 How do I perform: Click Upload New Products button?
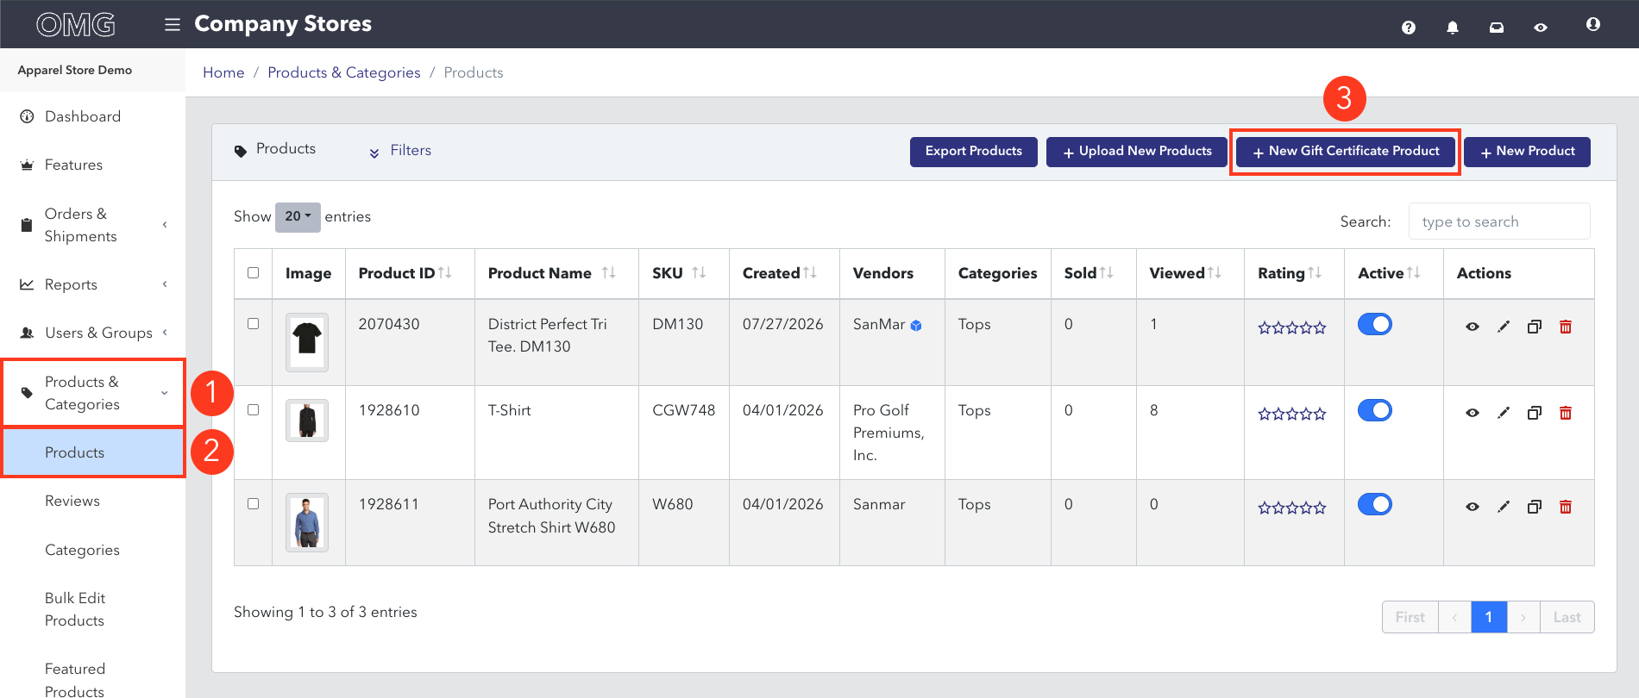pyautogui.click(x=1137, y=152)
